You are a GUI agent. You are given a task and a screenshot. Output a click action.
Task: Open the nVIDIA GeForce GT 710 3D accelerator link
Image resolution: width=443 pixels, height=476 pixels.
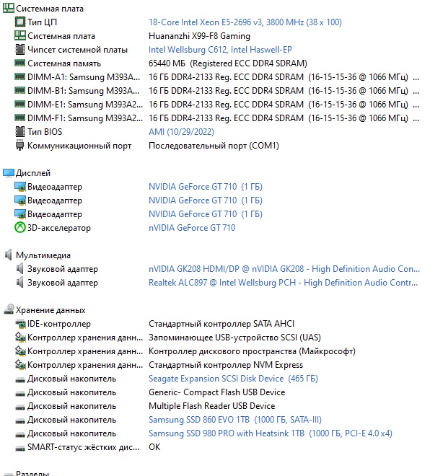pos(192,228)
